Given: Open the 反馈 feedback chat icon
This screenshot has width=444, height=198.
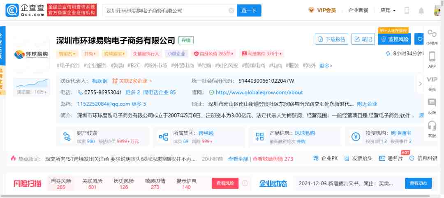Looking at the screenshot, I should click(432, 102).
